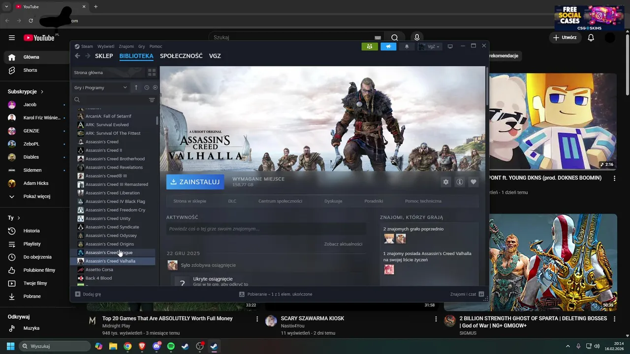Viewport: 630px width, 354px height.
Task: Click the YouTube voice search microphone
Action: tap(417, 37)
